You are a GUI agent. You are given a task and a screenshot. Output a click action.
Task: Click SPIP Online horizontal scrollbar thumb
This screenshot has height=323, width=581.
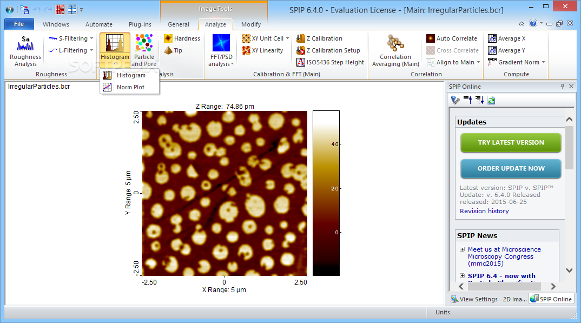coord(504,286)
